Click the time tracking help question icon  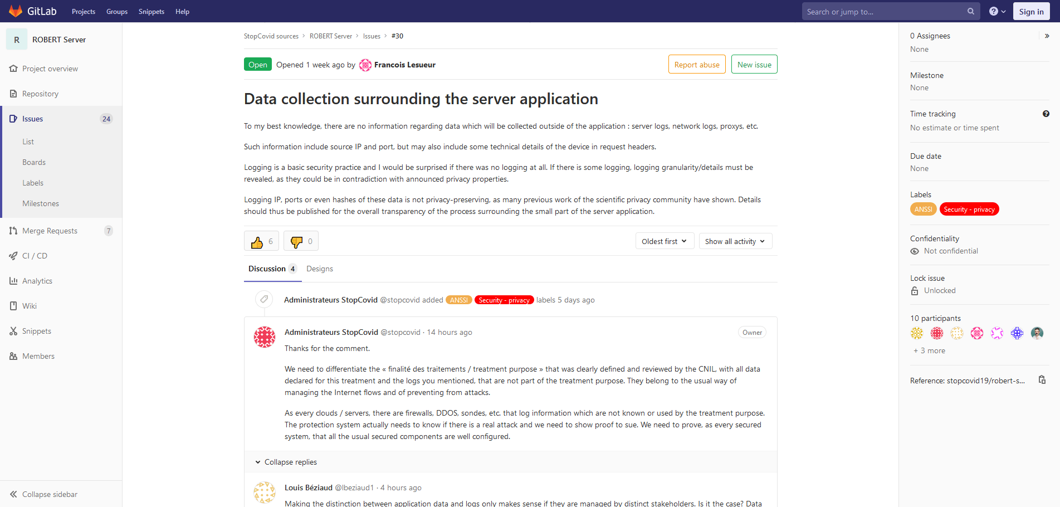[x=1046, y=114]
